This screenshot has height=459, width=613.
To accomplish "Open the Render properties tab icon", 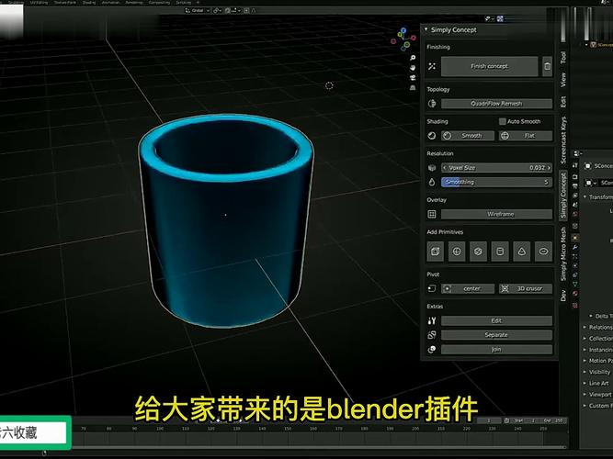I will coord(575,176).
